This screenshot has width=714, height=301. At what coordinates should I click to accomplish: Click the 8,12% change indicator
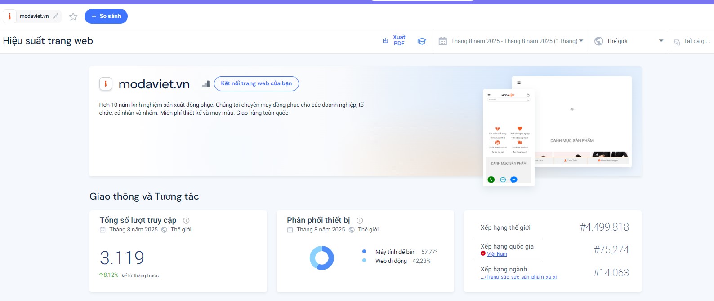[x=109, y=275]
